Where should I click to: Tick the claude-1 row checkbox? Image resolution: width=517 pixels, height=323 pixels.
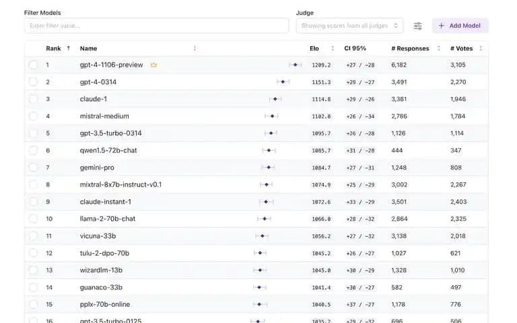[x=33, y=99]
